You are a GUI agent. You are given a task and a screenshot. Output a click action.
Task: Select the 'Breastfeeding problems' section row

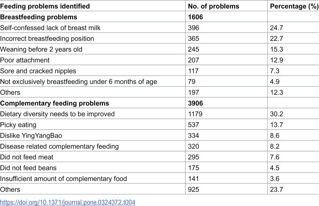tap(159, 17)
